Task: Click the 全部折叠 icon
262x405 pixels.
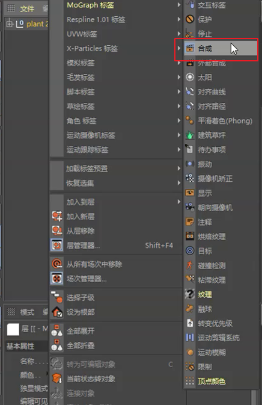Action: tap(56, 345)
